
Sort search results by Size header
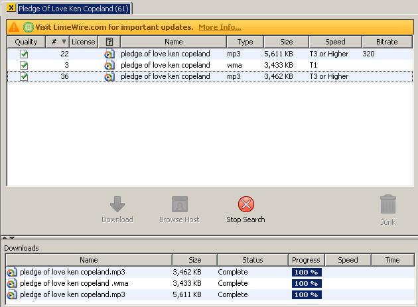287,42
